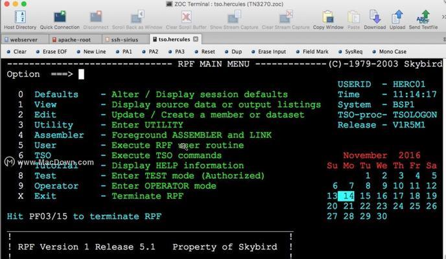Click the release value V1R5M1
Viewport: 446px width, 259px height.
click(409, 125)
